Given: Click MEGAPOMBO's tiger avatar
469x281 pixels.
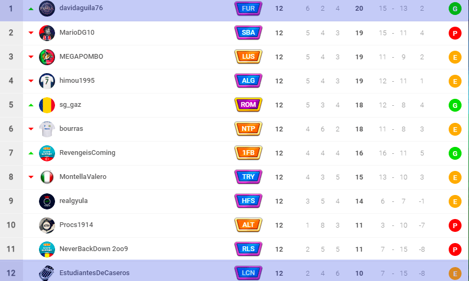Looking at the screenshot, I should 47,57.
